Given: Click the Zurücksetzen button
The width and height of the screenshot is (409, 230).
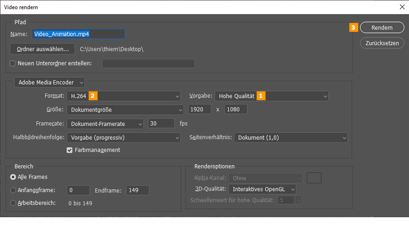Looking at the screenshot, I should click(382, 43).
